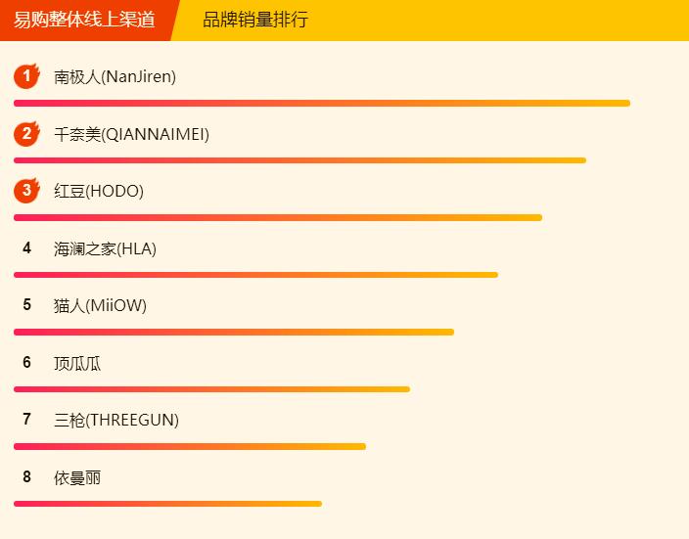The width and height of the screenshot is (689, 539).
Task: Select the 易购整体线上渠道 tab
Action: tap(84, 20)
